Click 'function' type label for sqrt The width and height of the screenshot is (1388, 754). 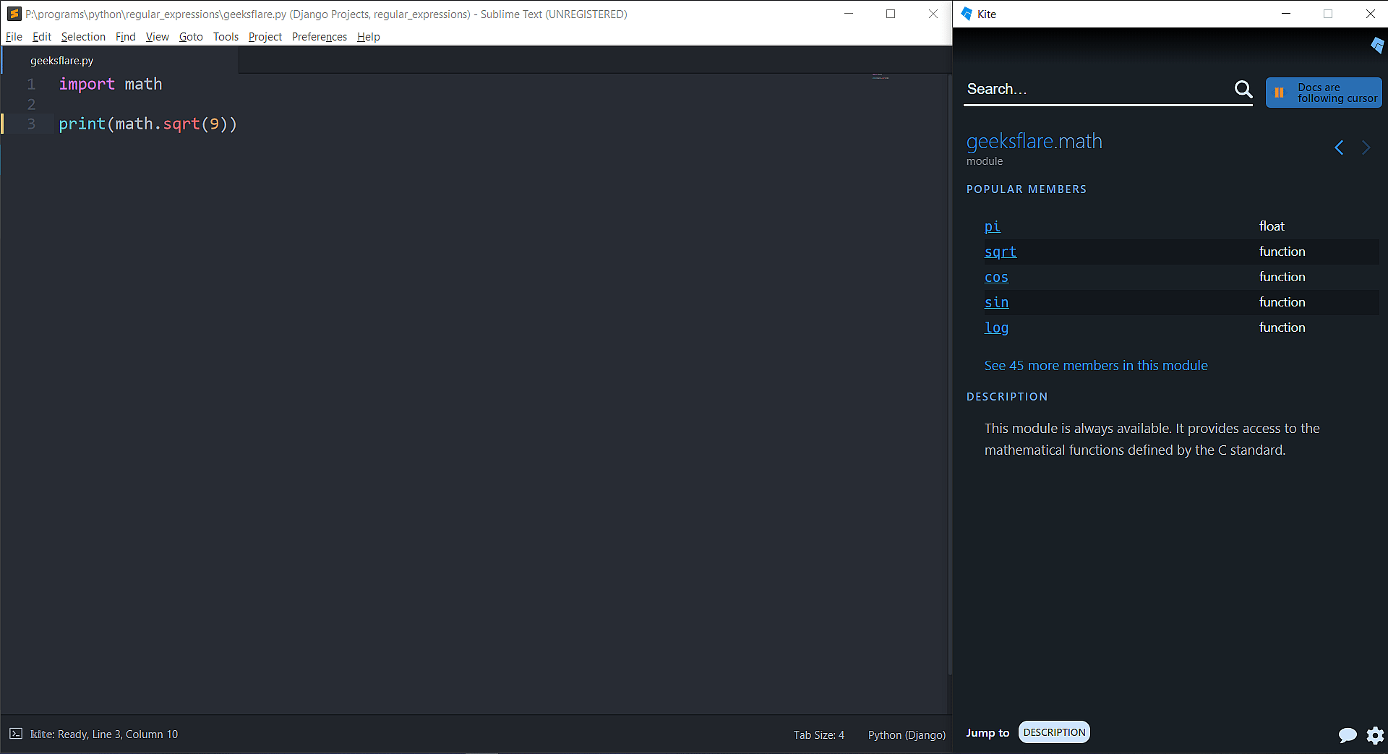1282,252
